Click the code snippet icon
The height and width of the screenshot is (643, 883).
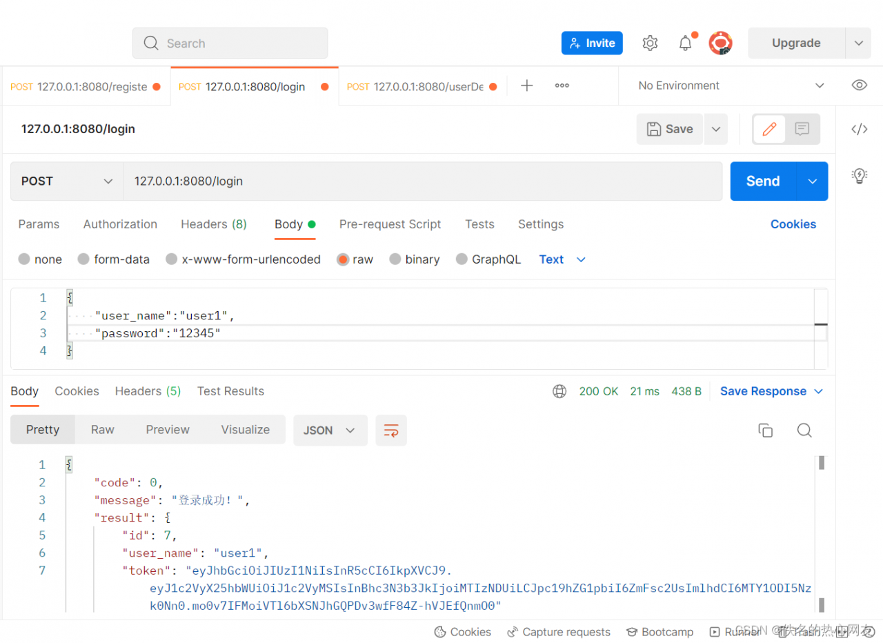pos(859,129)
